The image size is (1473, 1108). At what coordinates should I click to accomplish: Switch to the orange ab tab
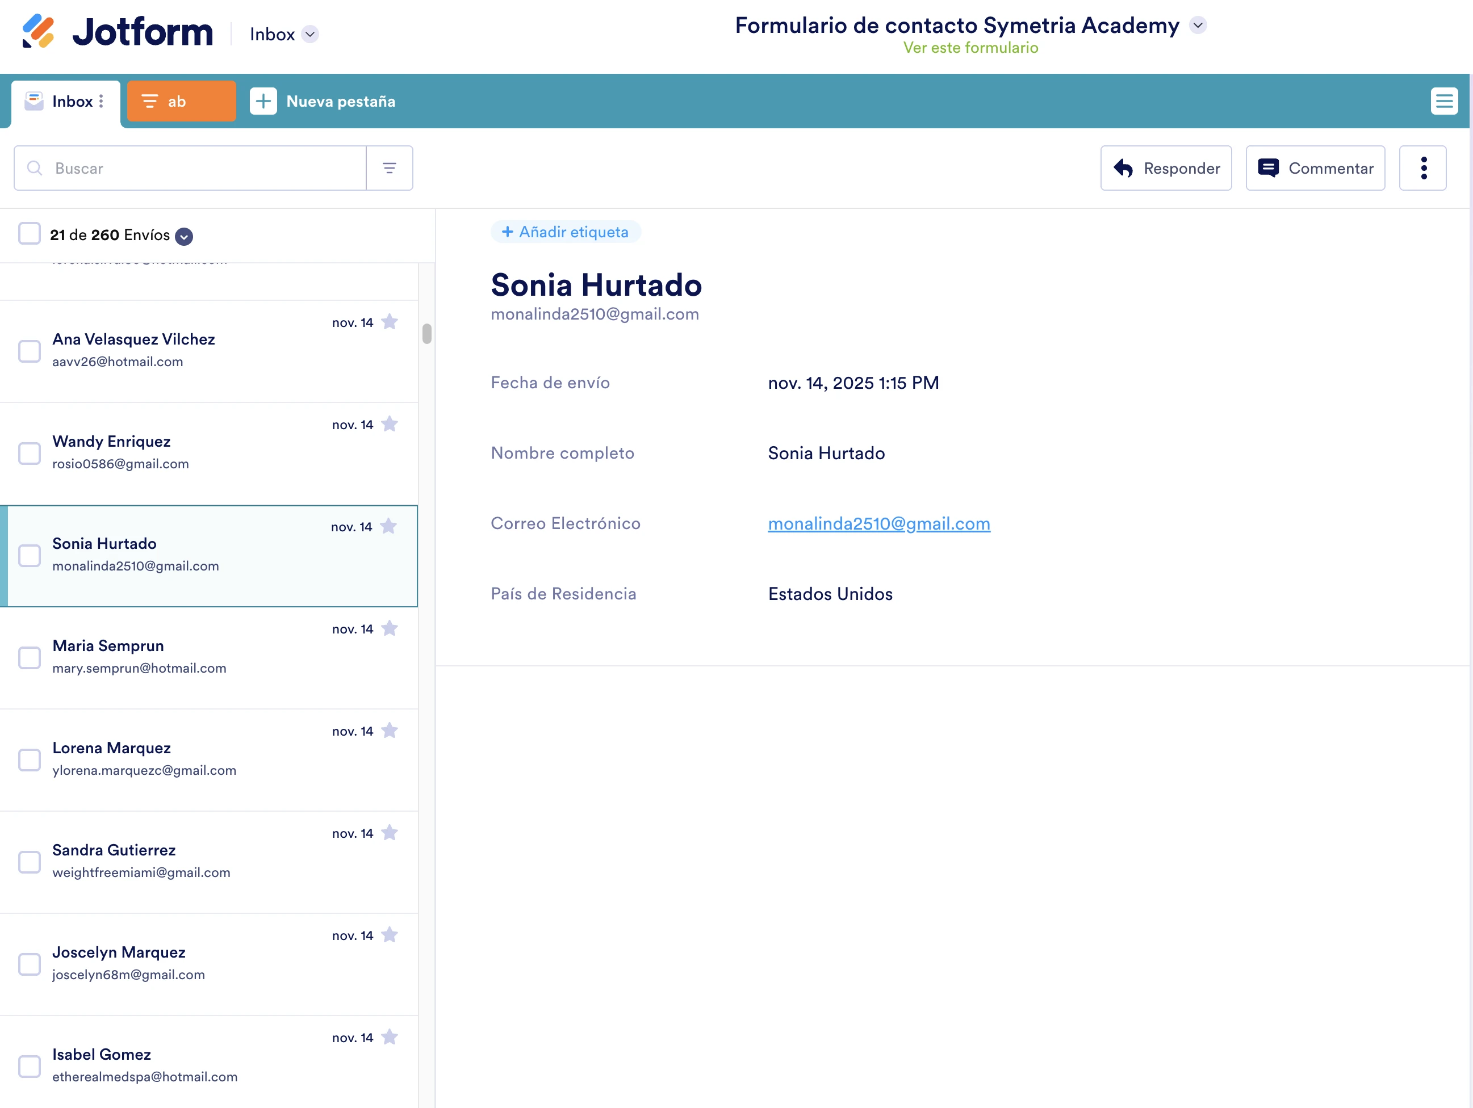tap(181, 100)
